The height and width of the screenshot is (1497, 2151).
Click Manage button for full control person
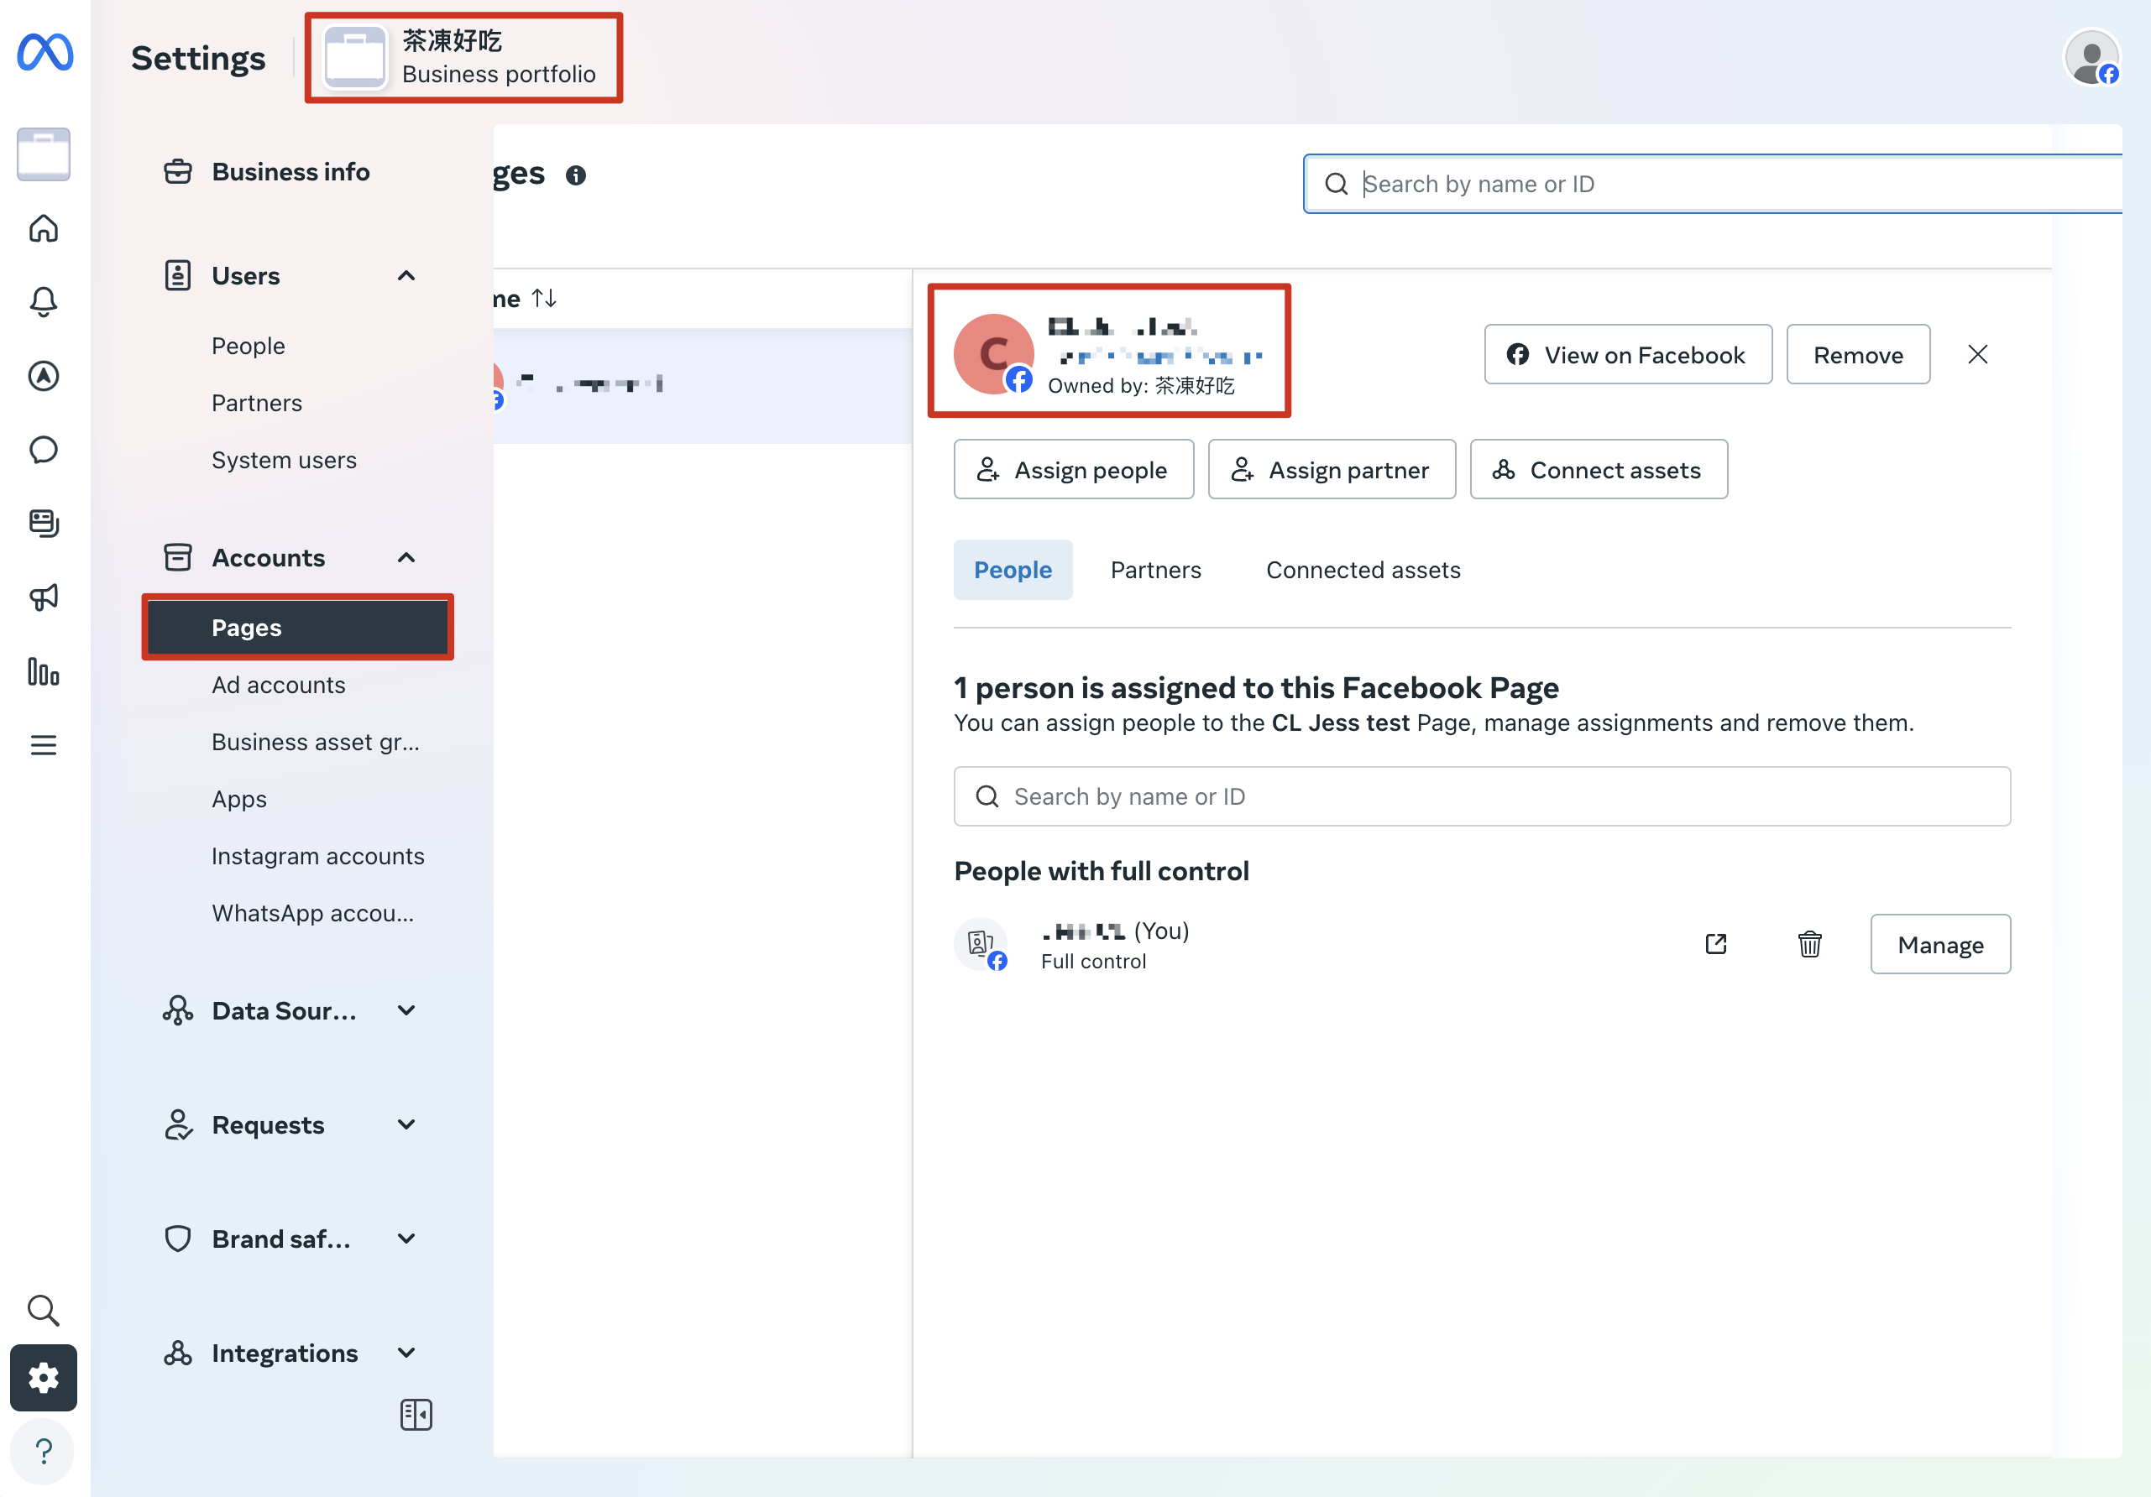1940,945
